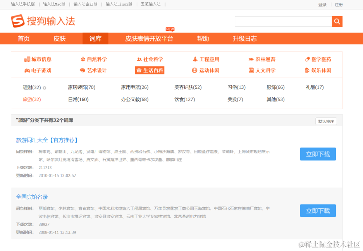The image size is (363, 251).
Task: Click the Sogou logo icon
Action: [18, 21]
